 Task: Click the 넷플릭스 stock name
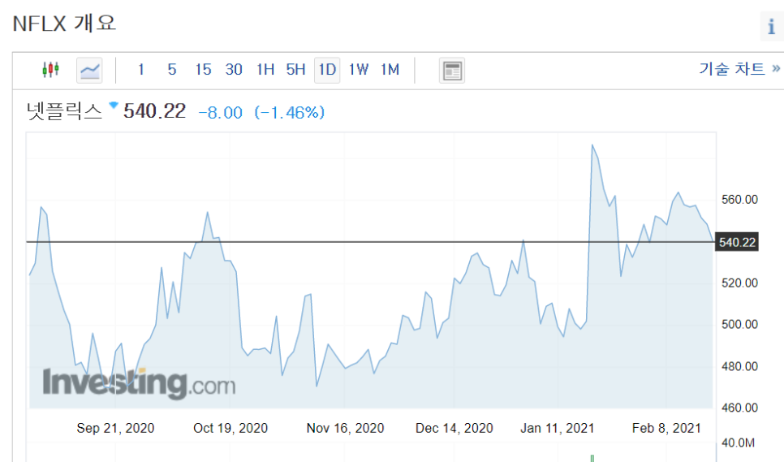(64, 111)
